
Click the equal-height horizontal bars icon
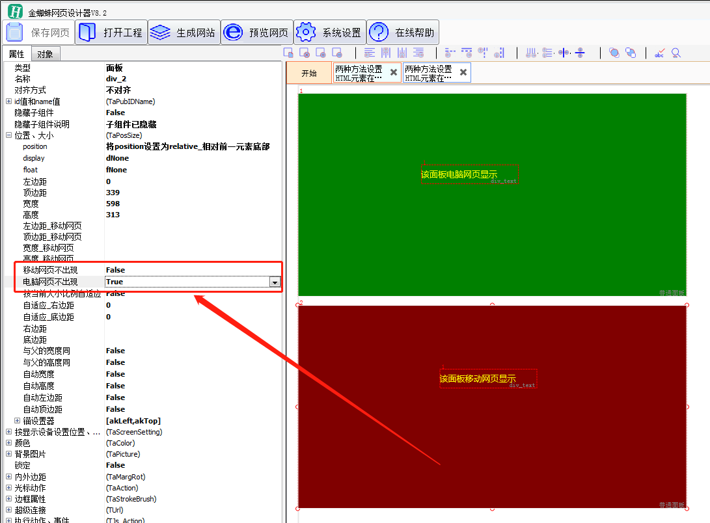548,53
